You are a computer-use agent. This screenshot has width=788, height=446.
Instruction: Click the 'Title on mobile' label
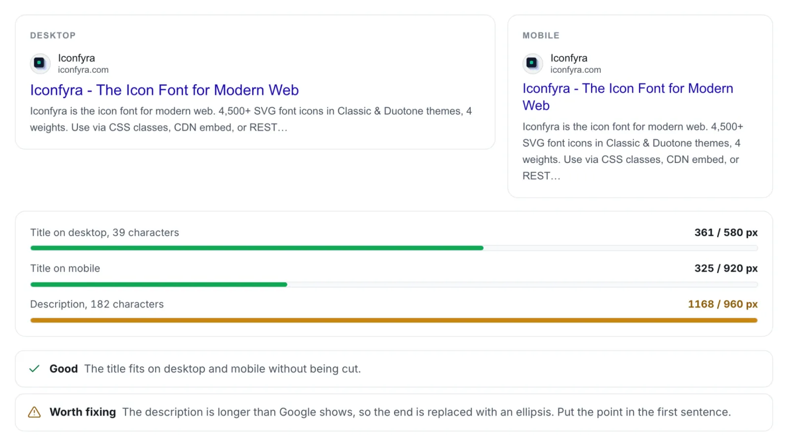coord(65,268)
